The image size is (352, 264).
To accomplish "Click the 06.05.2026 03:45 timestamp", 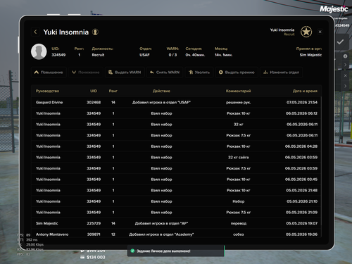I will 301,180.
